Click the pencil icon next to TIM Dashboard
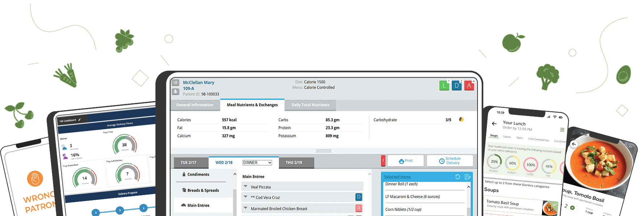Viewport: 638px width, 216px height. (x=80, y=120)
